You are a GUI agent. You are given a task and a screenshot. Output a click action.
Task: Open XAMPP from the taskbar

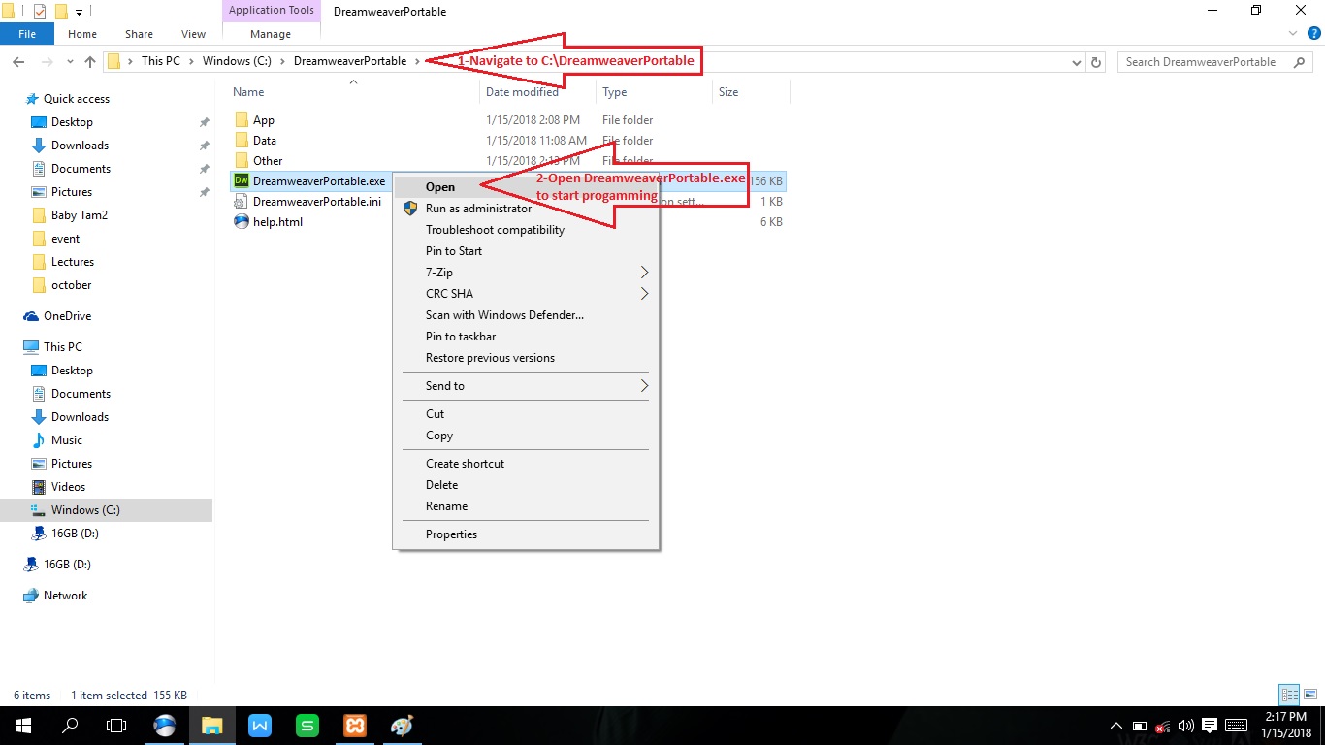tap(354, 726)
